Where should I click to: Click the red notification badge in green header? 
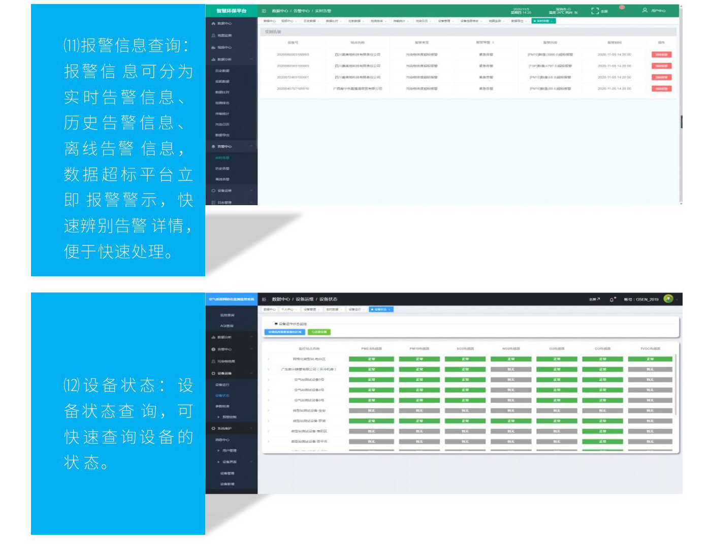click(x=622, y=8)
